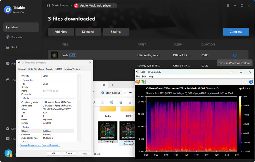Open the Music section in sidebar
This screenshot has height=162, width=255.
pyautogui.click(x=21, y=27)
